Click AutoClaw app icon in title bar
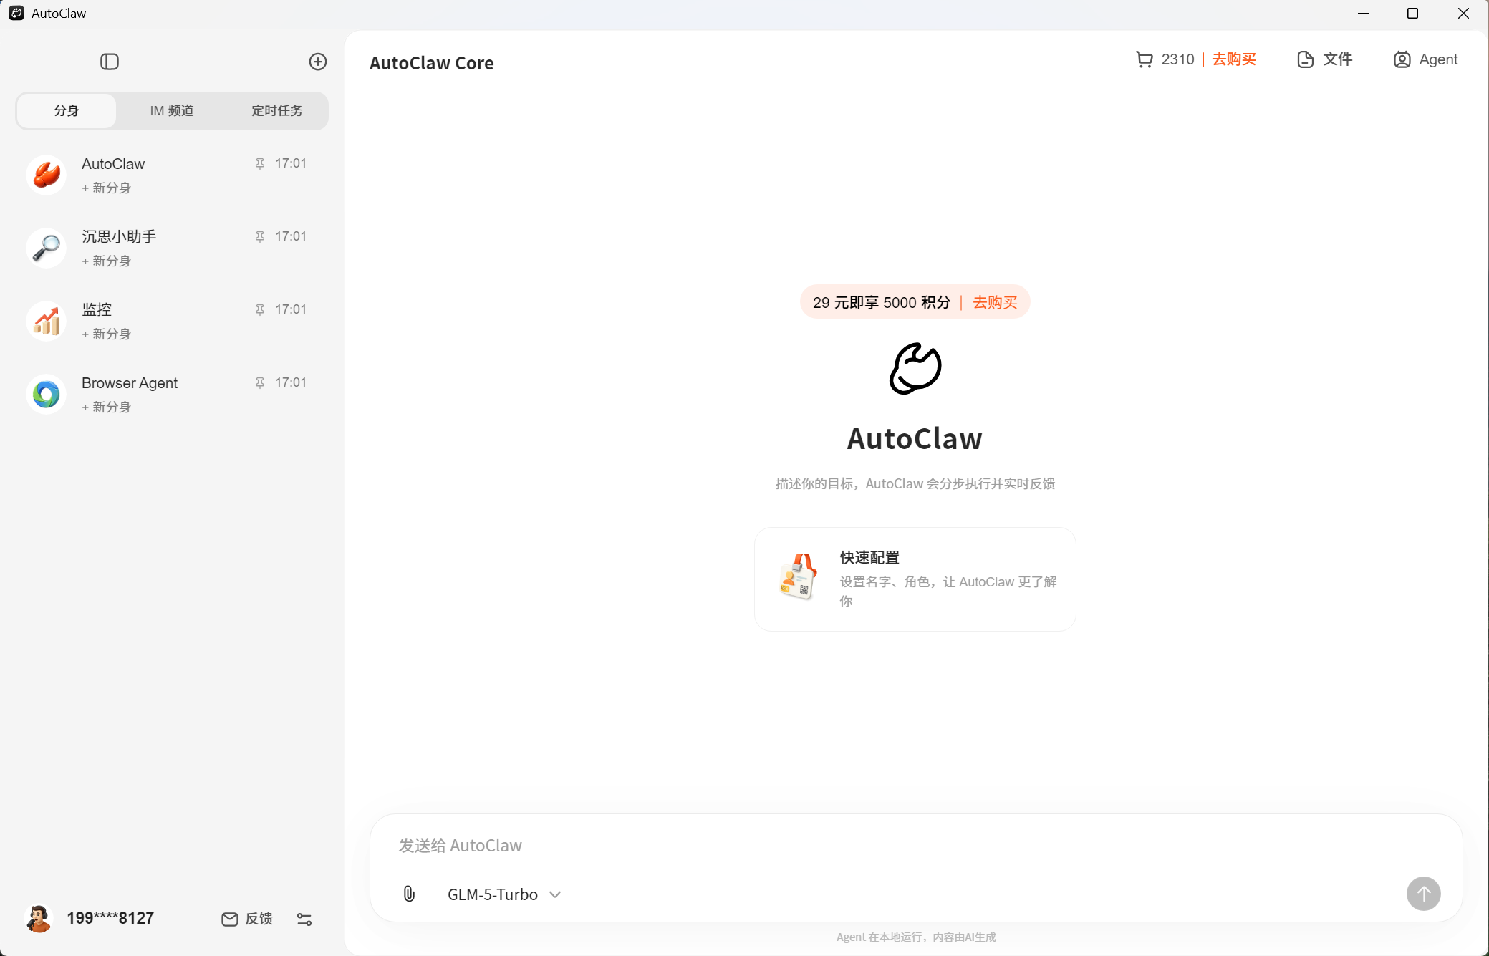The image size is (1489, 956). [16, 14]
